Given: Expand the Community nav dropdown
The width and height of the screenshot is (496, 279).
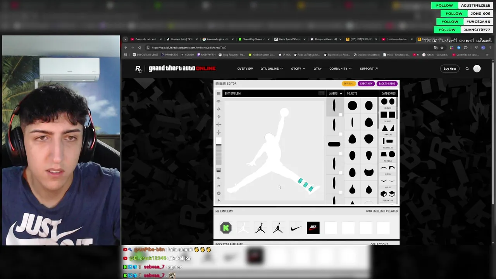Looking at the screenshot, I should tap(340, 69).
